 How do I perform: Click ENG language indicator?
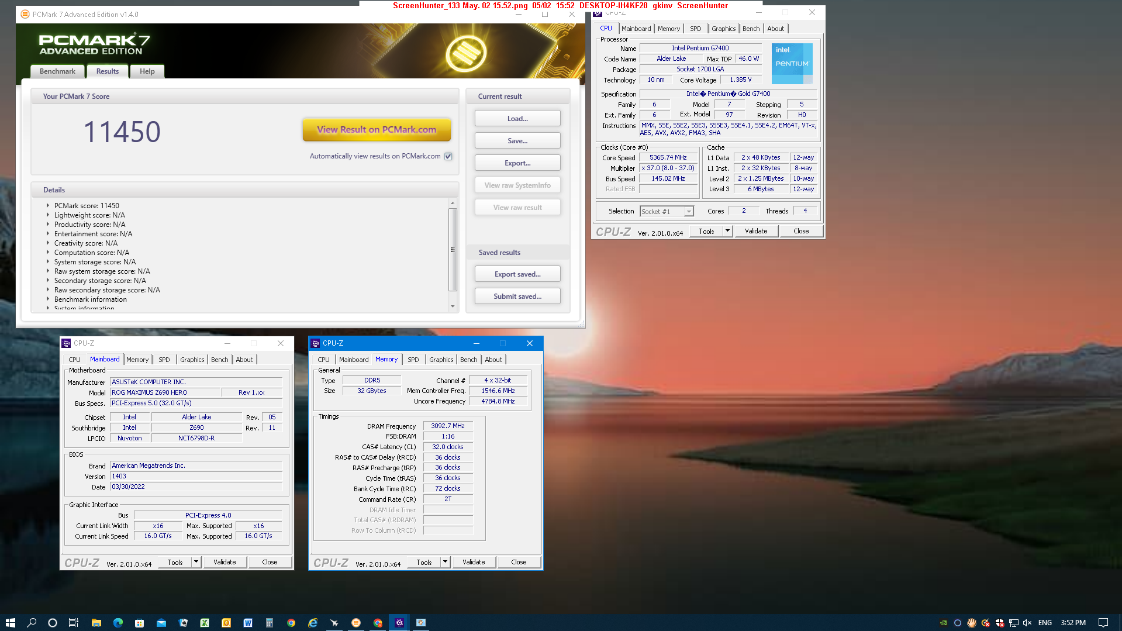coord(1045,623)
